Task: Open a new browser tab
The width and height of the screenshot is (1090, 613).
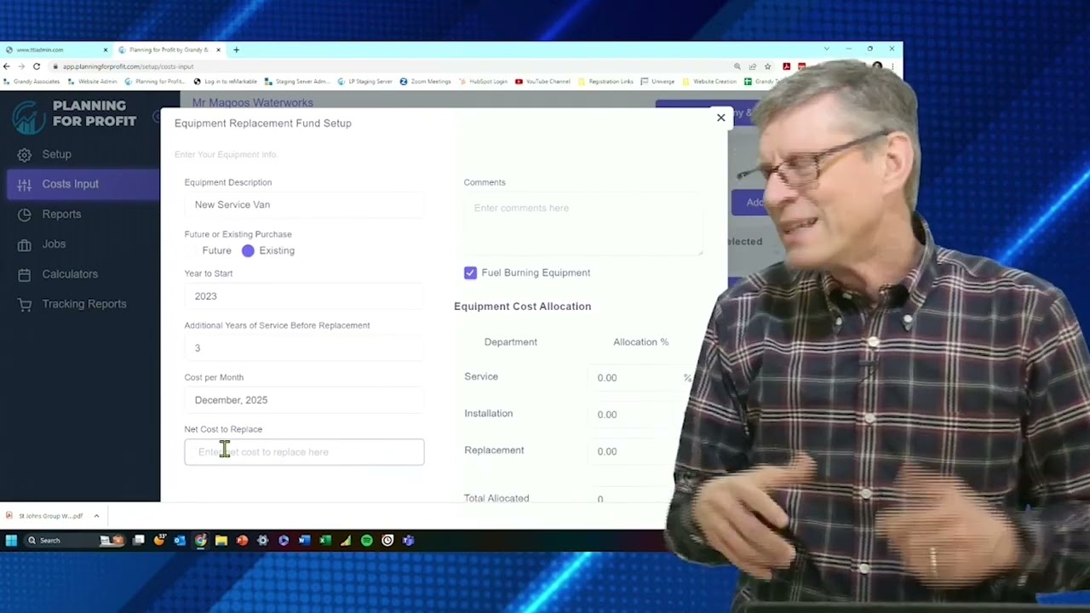Action: tap(236, 50)
